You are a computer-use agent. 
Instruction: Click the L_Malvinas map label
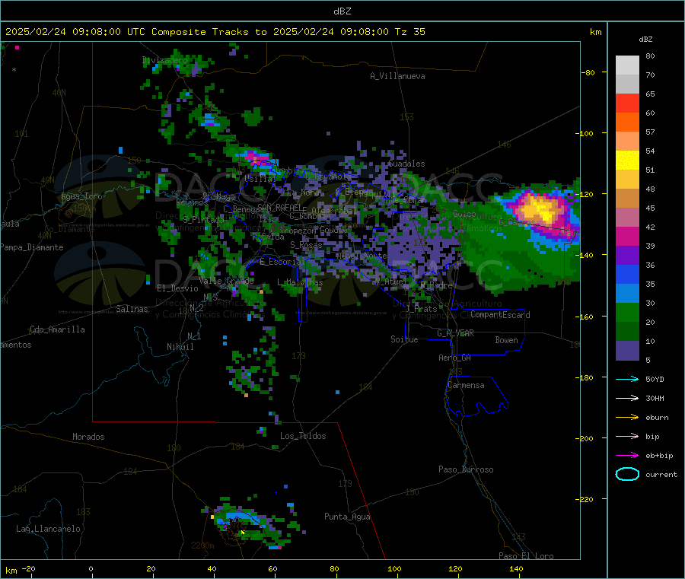point(300,282)
